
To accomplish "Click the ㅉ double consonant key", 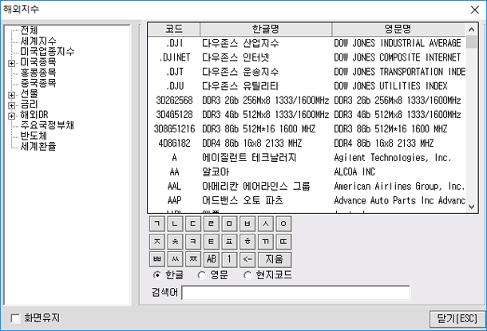I will 193,260.
